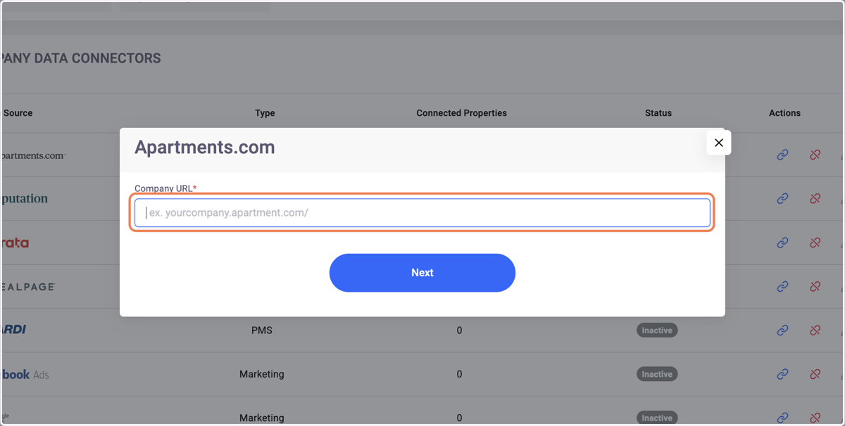Click the Type column header

[265, 112]
